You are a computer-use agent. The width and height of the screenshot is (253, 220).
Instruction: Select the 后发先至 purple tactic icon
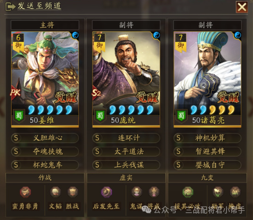click(x=106, y=192)
